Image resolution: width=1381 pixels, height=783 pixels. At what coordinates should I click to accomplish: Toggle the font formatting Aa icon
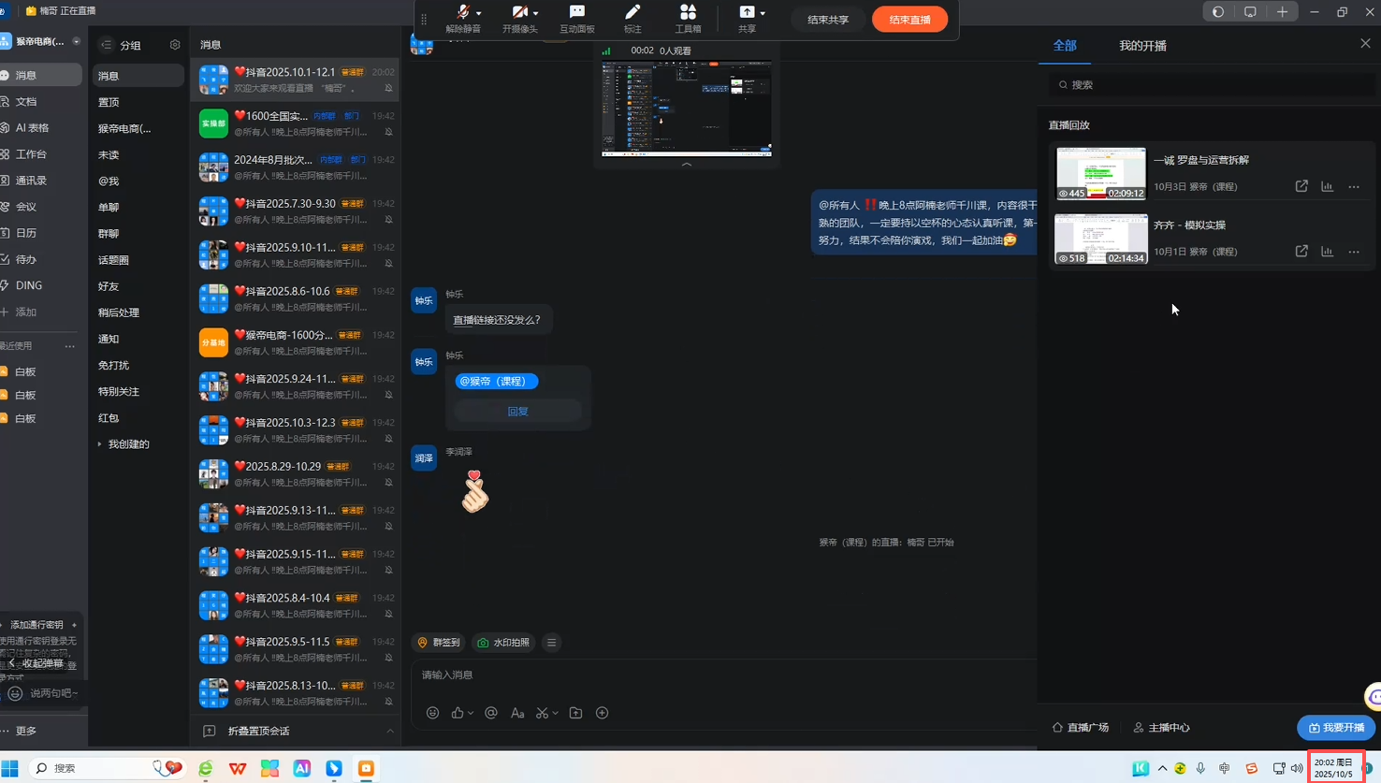pos(517,713)
